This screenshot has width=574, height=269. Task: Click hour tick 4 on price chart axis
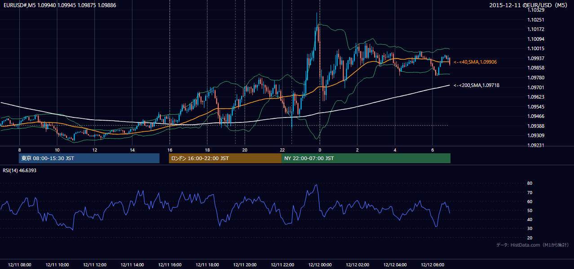tap(395, 149)
